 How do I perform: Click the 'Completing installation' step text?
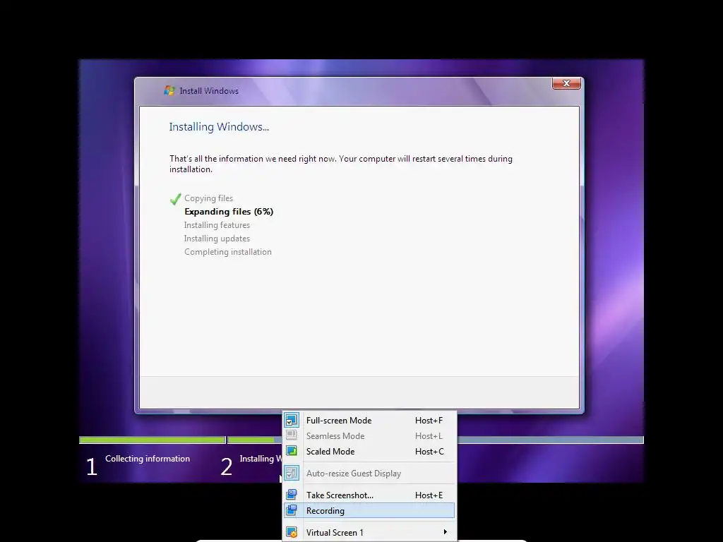(228, 252)
